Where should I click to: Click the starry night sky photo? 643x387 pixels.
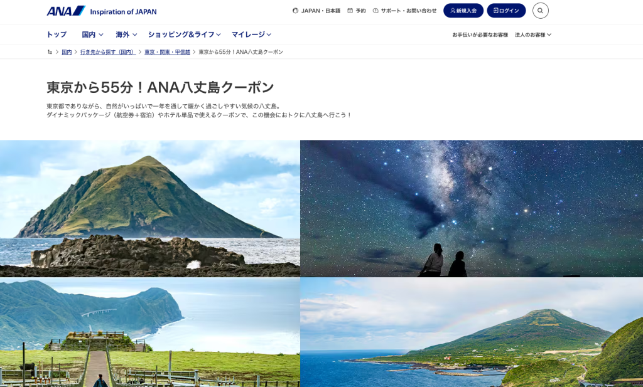(x=472, y=208)
